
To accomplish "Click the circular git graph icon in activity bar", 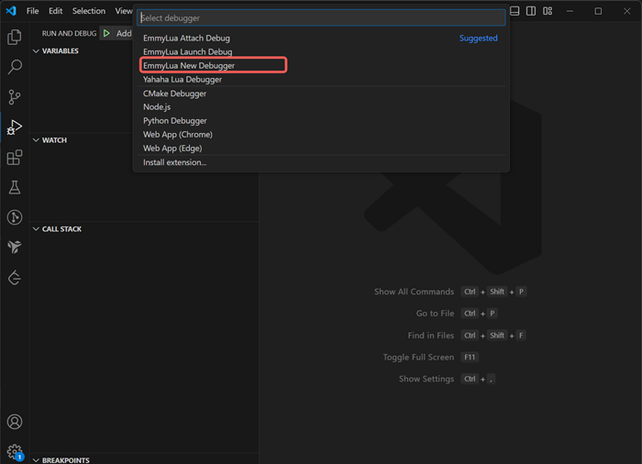I will (15, 217).
